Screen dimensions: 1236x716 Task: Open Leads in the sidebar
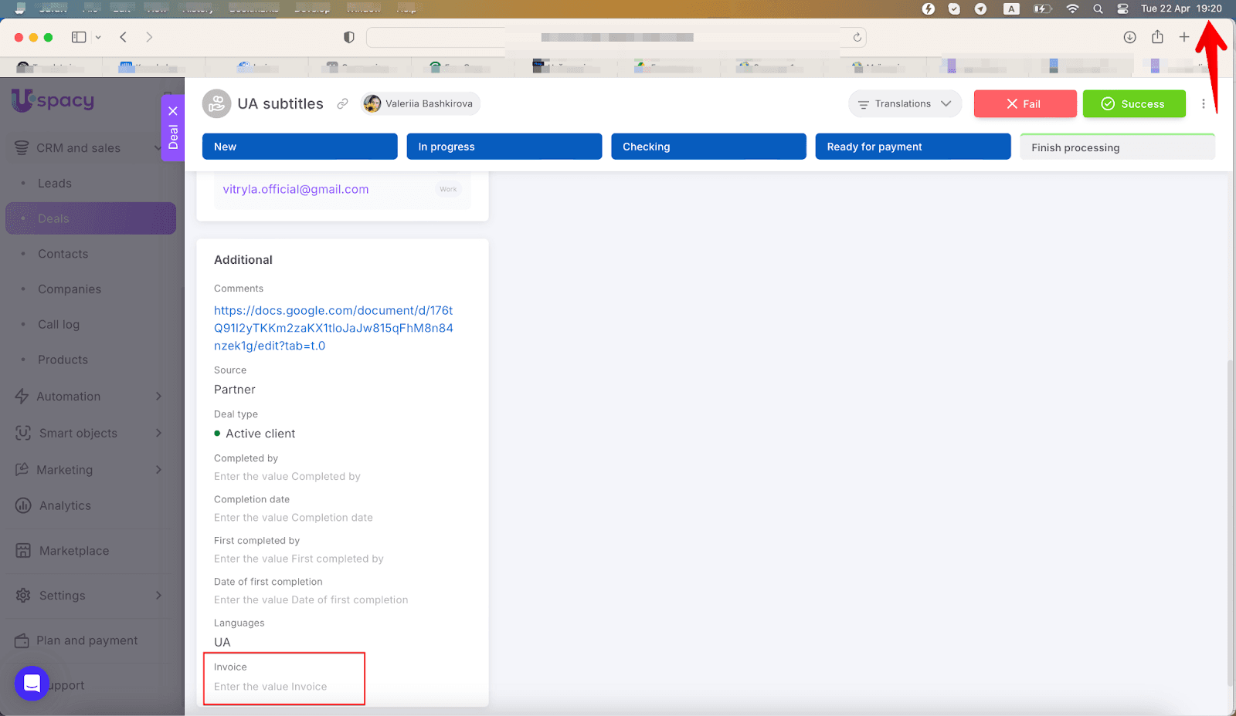click(x=55, y=184)
